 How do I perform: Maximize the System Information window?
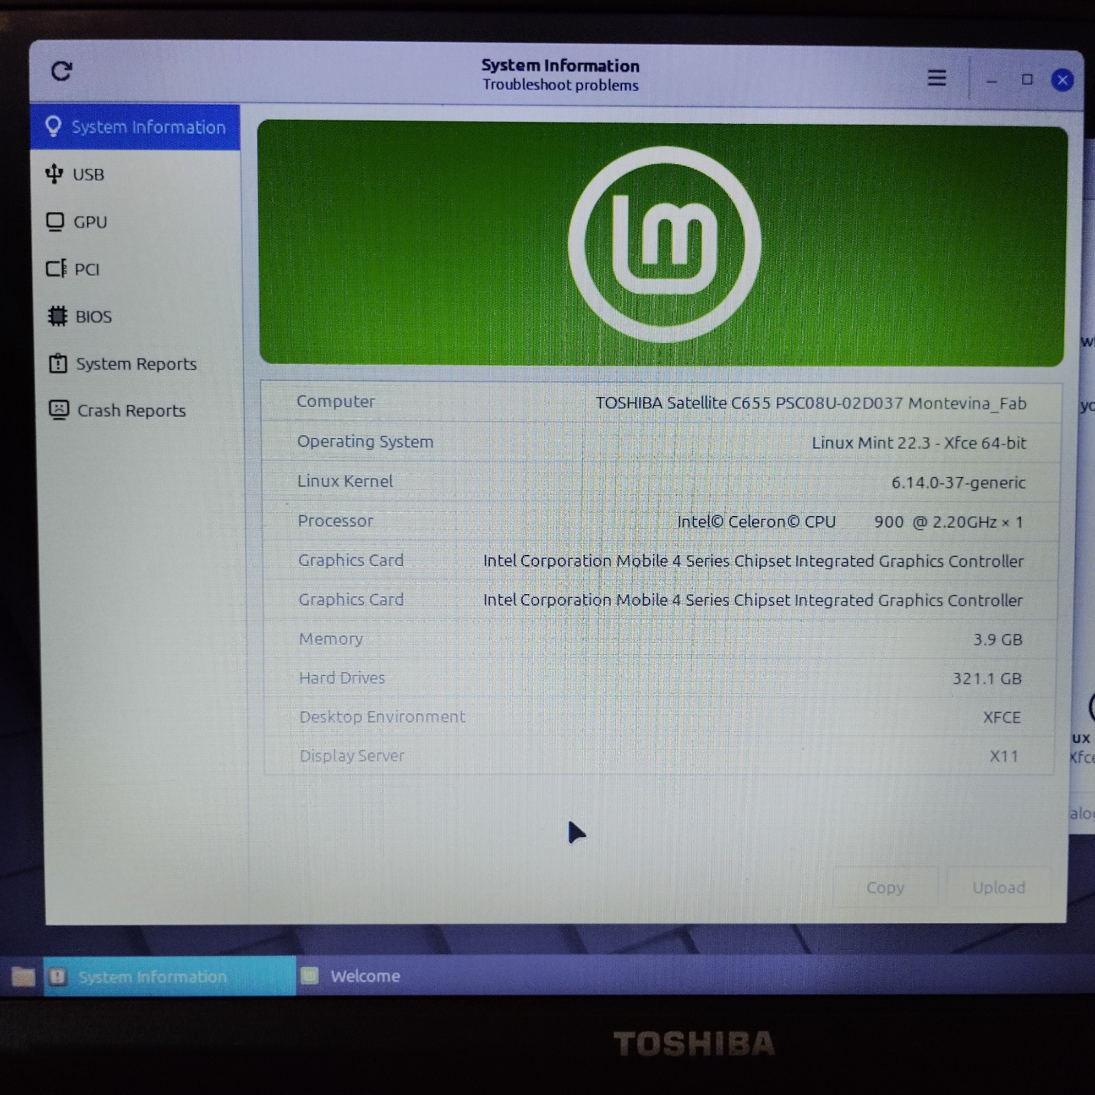click(x=1027, y=80)
